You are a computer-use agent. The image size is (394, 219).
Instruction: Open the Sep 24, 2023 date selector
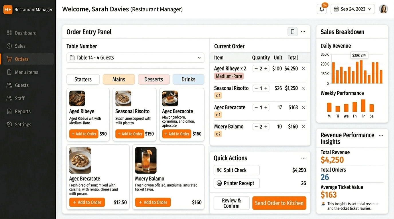click(x=352, y=9)
